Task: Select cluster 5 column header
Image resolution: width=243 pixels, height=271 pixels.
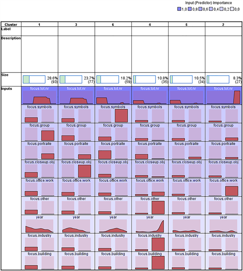Action: pos(186,24)
